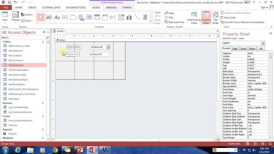
Task: Select the Button control tool
Action: pyautogui.click(x=65, y=17)
